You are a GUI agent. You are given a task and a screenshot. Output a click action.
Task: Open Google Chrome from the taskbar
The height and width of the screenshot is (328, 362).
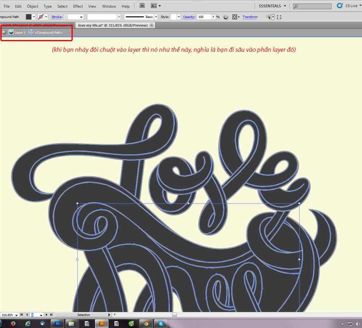point(146,324)
